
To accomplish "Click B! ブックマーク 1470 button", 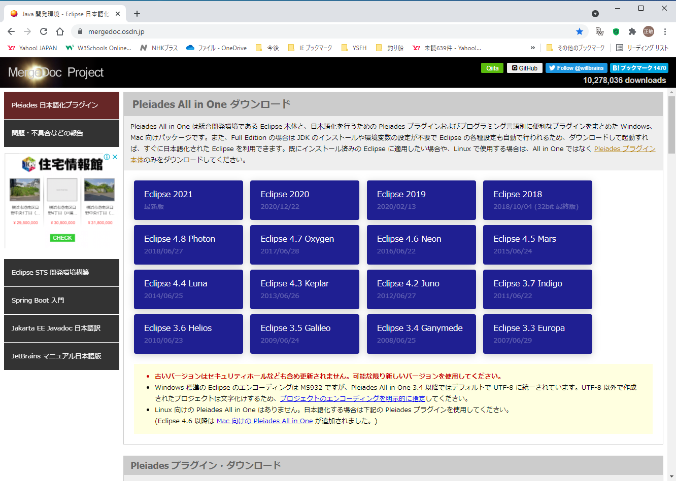I will tap(639, 68).
